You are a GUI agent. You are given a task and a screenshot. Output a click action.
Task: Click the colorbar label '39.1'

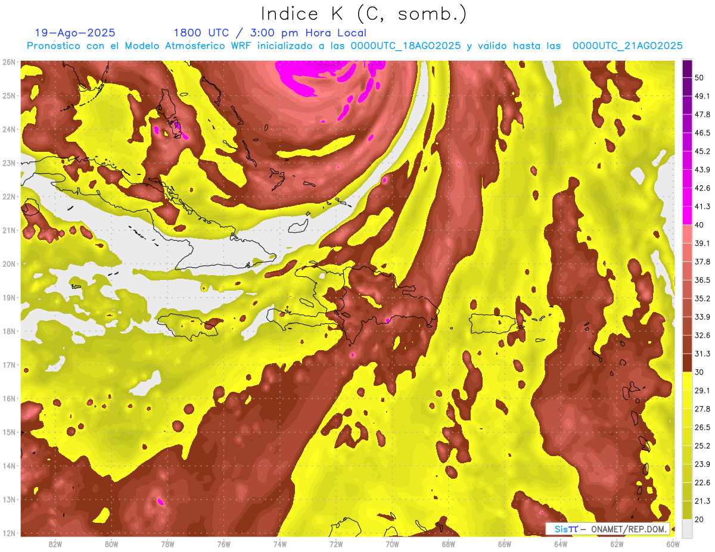[x=703, y=243]
